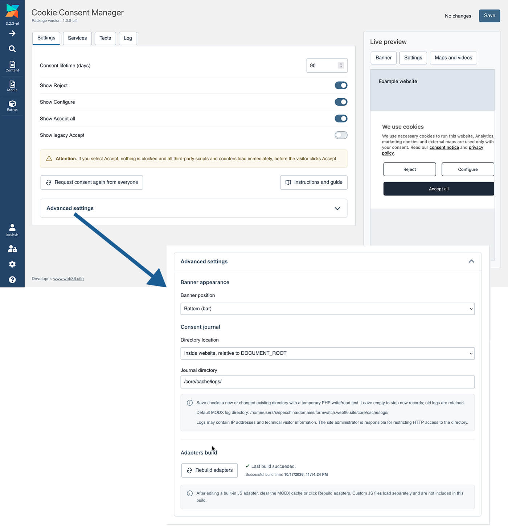Screen dimensions: 508x526
Task: Expand sidebar with arrow icon
Action: click(x=12, y=33)
